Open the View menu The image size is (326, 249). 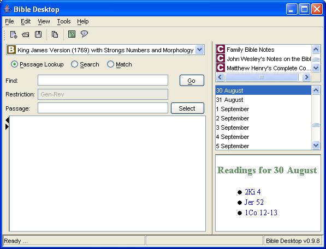tap(44, 21)
